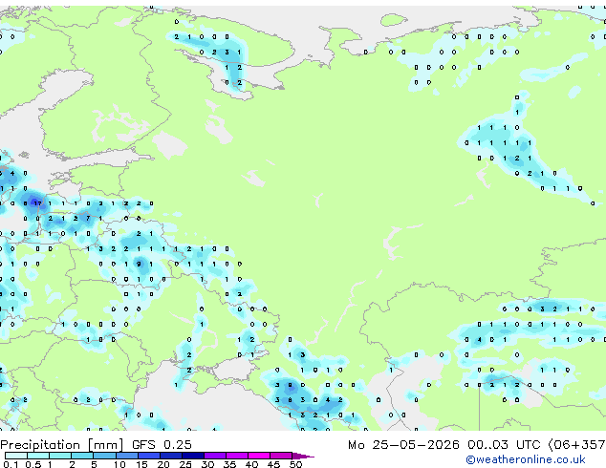606x468 pixels.
Task: Select the legend label '15'
Action: [x=141, y=464]
